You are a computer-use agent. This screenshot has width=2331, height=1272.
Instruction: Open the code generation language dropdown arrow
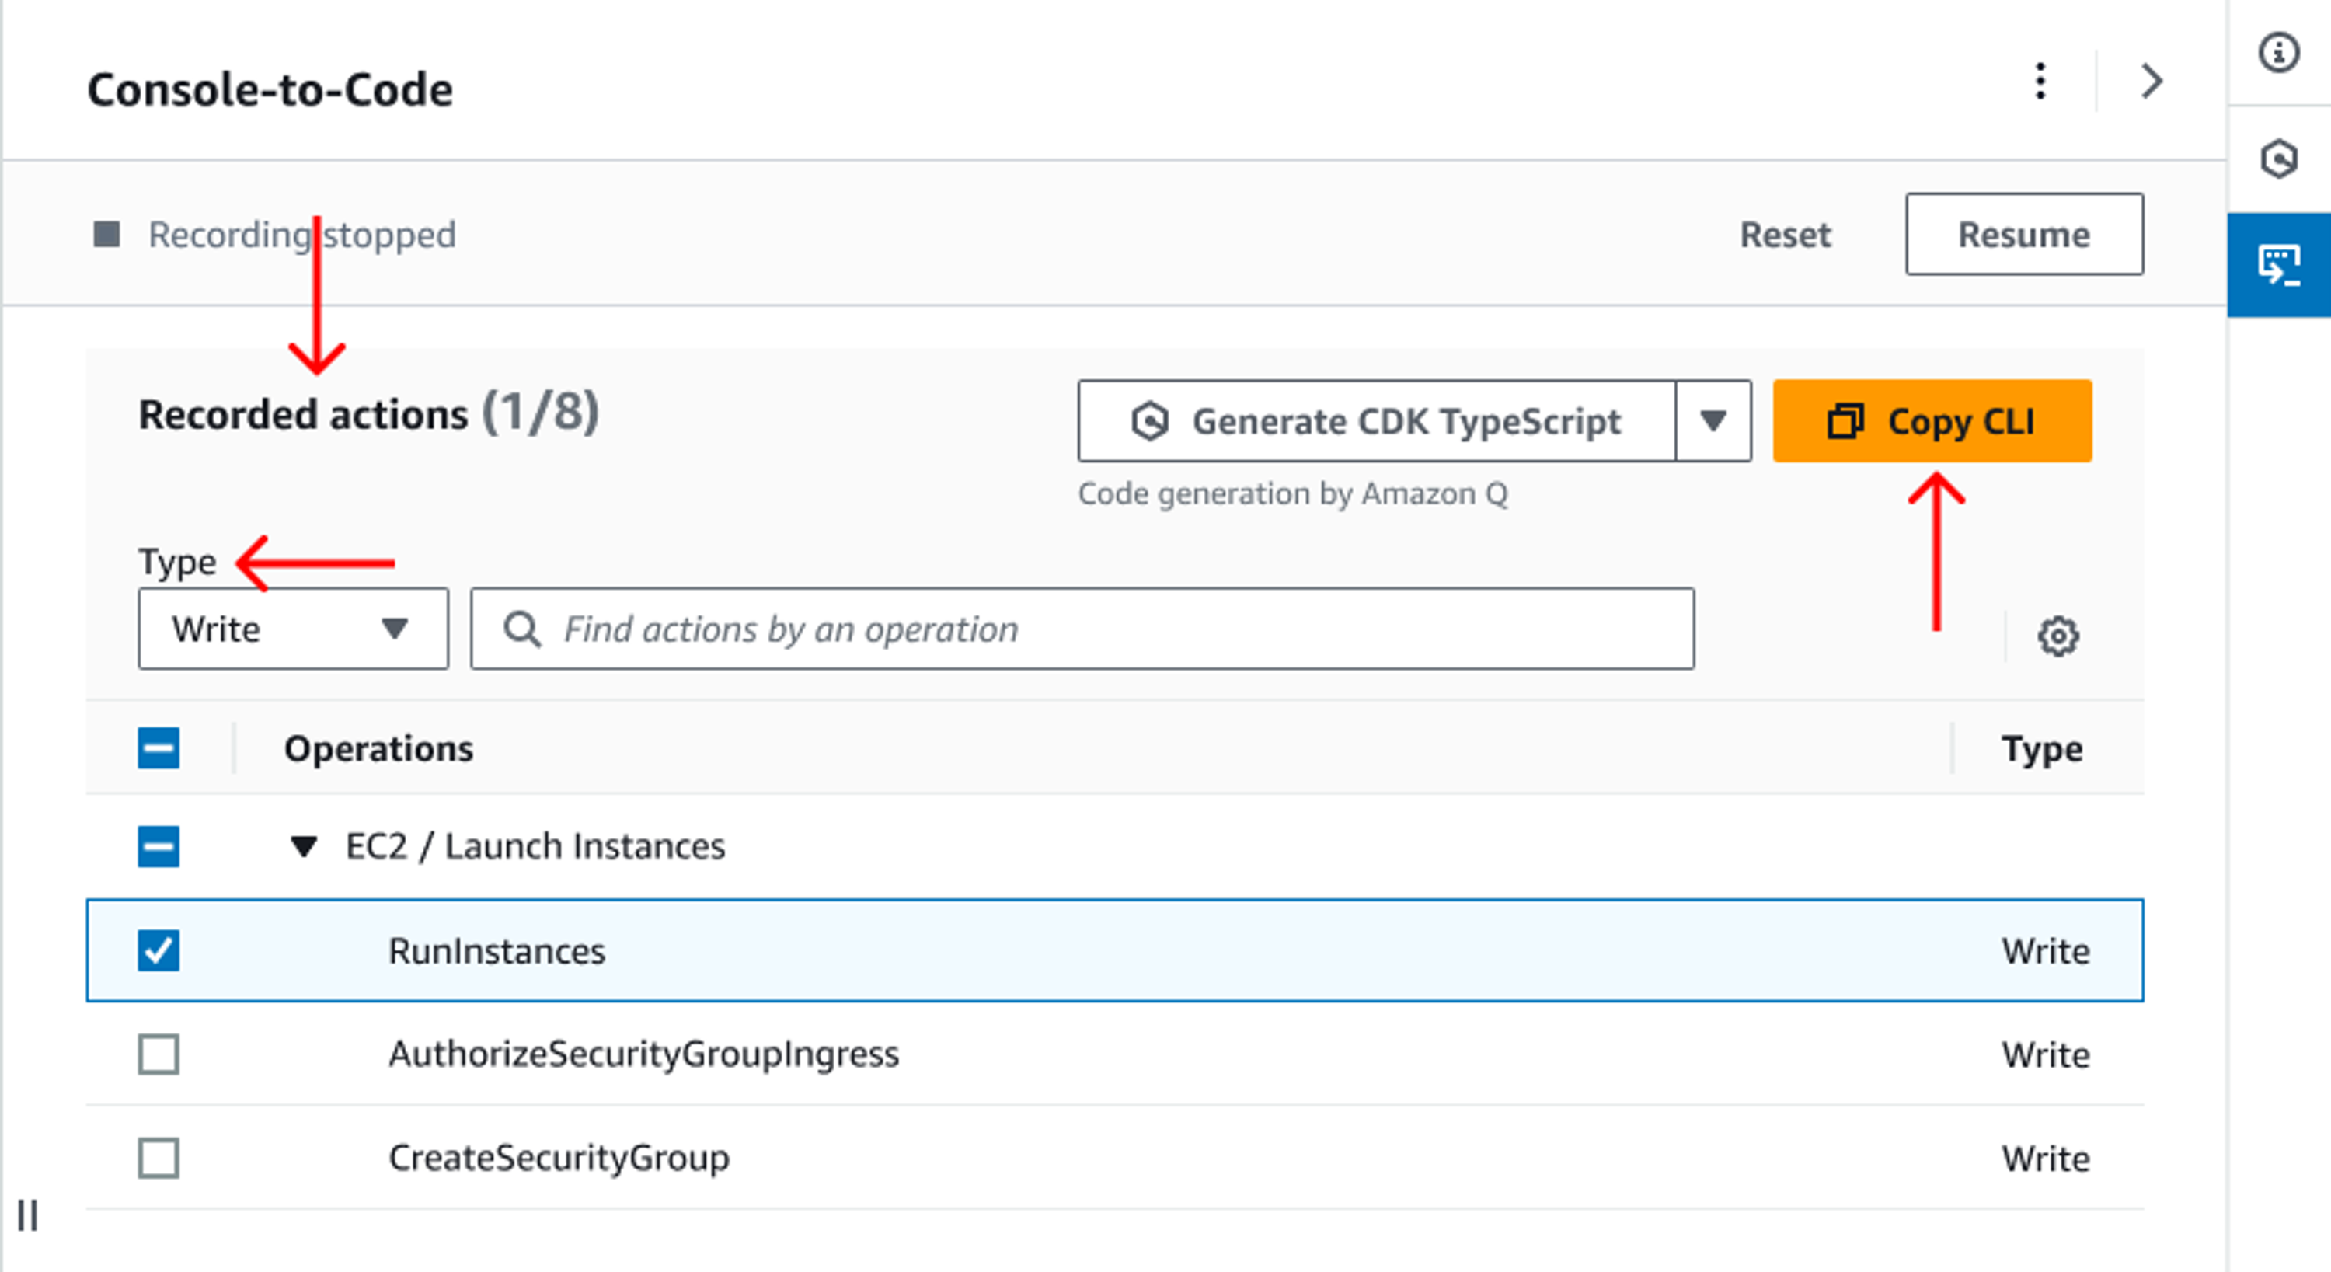(x=1712, y=420)
